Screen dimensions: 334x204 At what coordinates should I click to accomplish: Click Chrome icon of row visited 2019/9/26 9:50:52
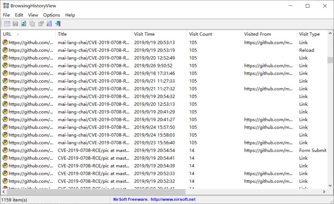click(5, 65)
